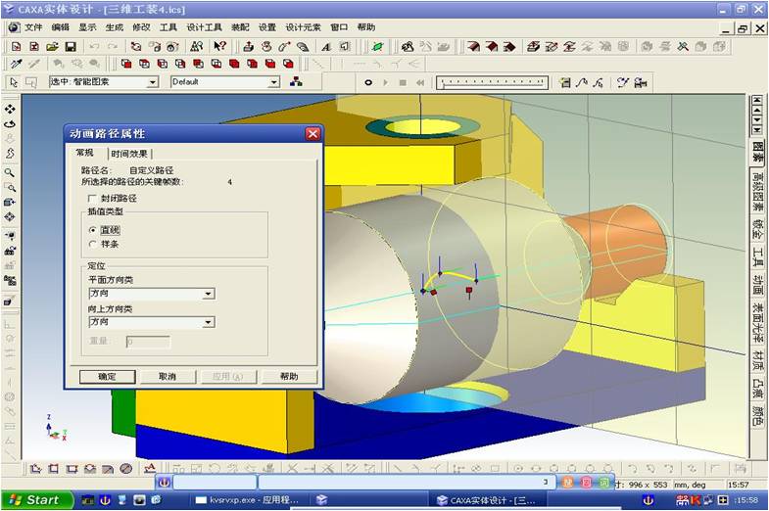
Task: Select the Pan view tool in left toolbar
Action: point(10,109)
